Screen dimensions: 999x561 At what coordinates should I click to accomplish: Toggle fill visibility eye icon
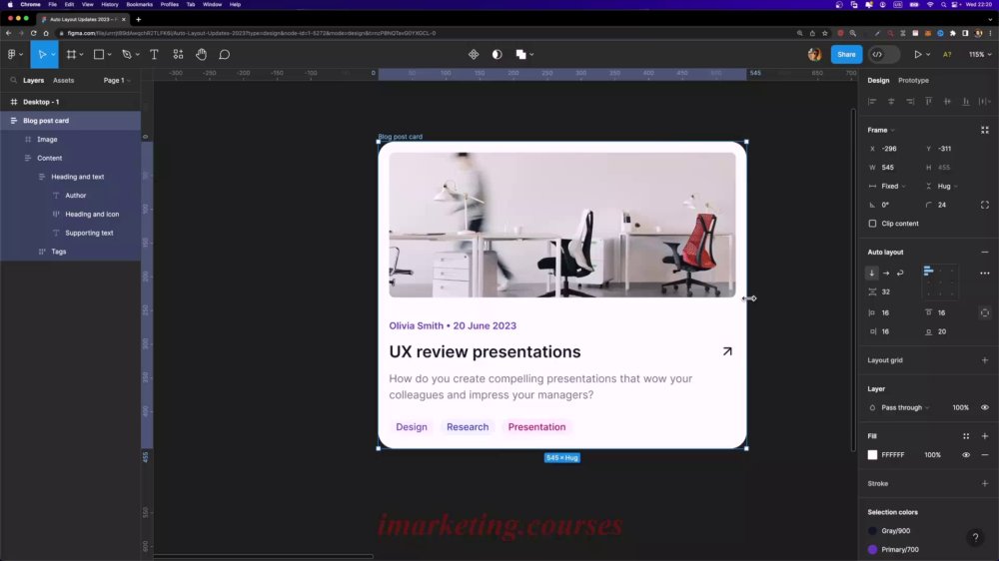(x=966, y=454)
